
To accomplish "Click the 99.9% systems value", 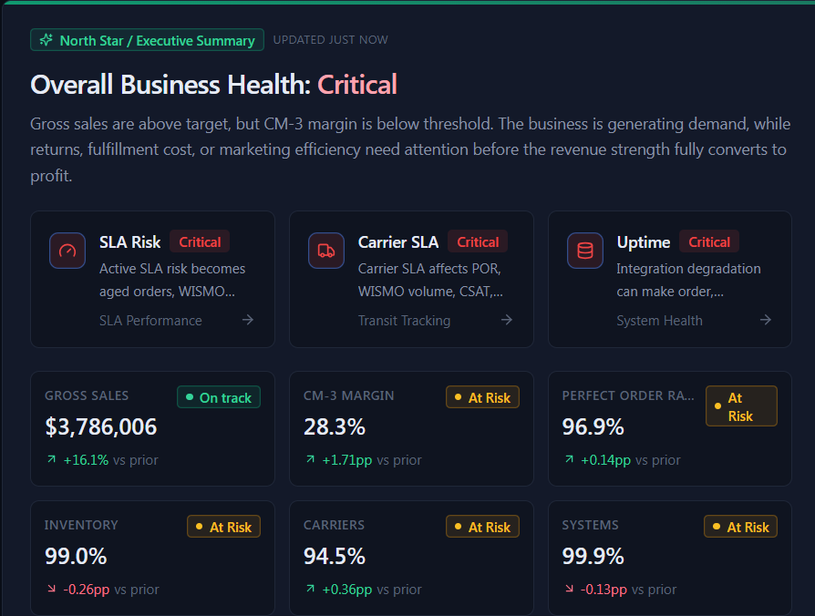I will pos(593,556).
